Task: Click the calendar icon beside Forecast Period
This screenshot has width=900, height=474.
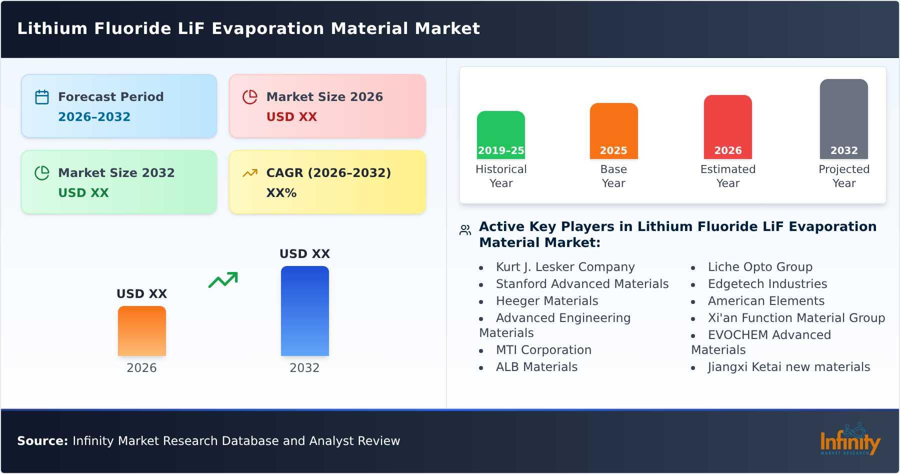Action: (42, 97)
